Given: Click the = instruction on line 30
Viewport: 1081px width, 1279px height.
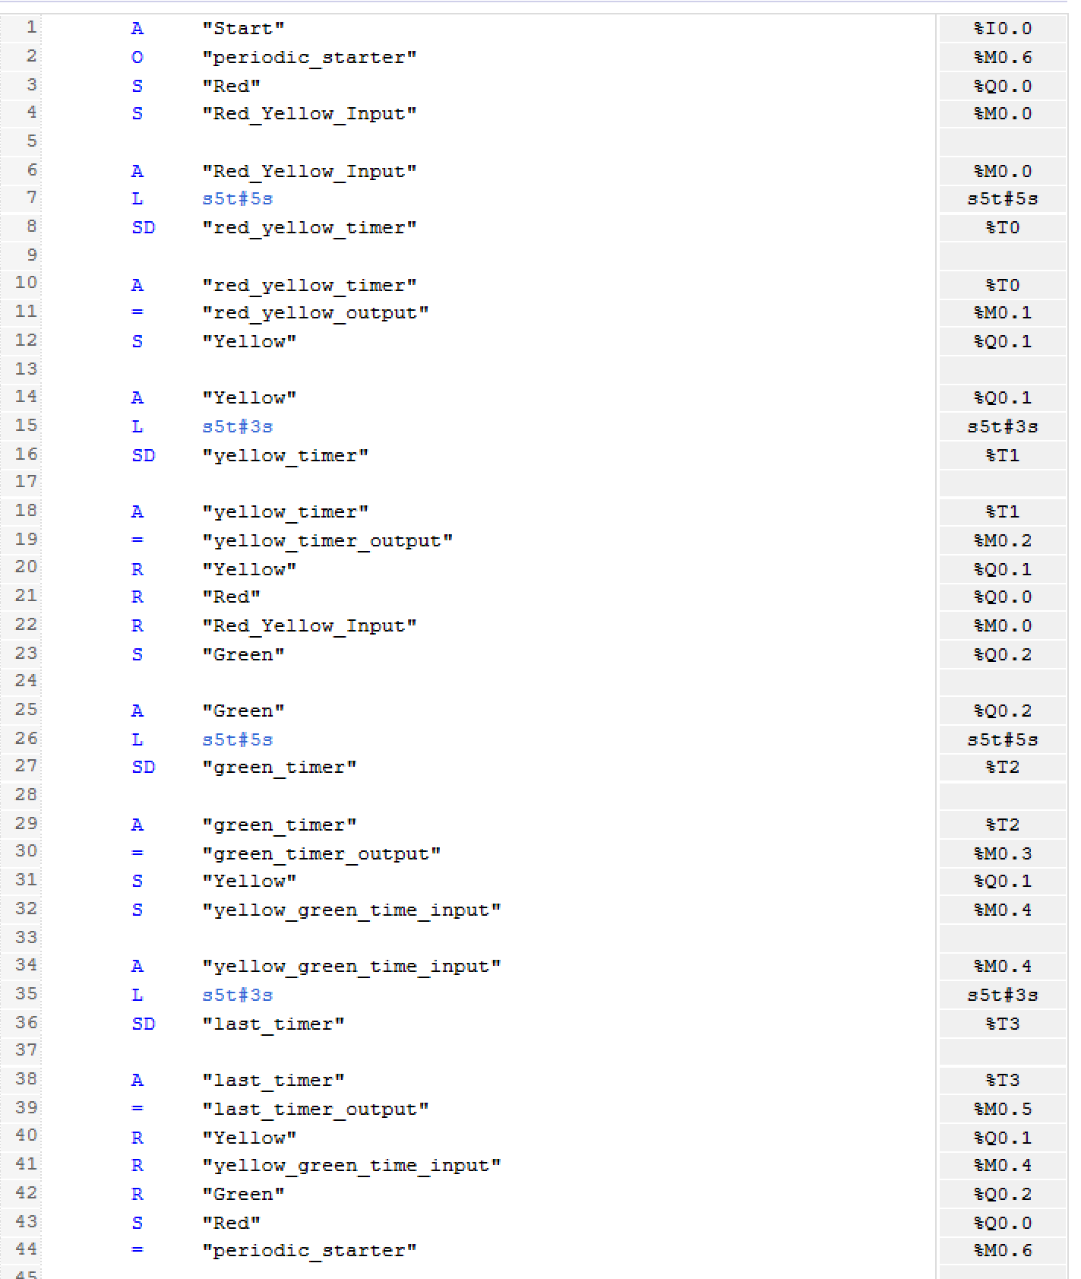Looking at the screenshot, I should tap(137, 854).
